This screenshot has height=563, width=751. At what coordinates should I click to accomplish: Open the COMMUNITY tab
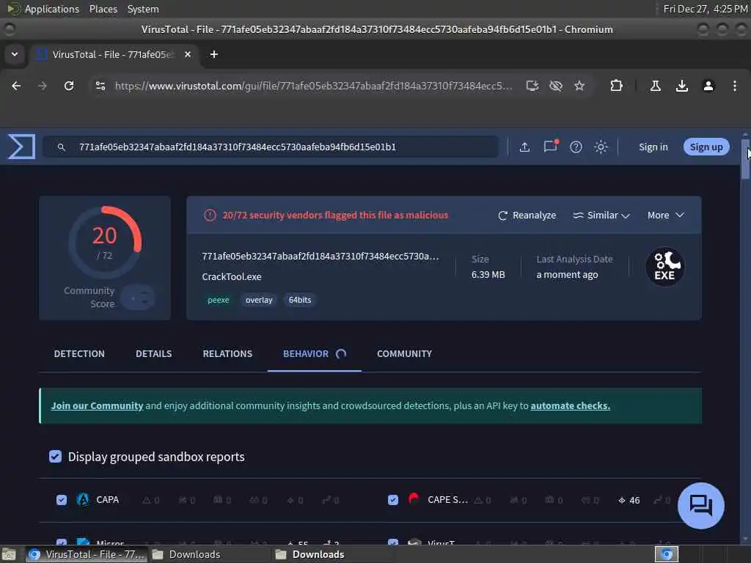(x=404, y=354)
